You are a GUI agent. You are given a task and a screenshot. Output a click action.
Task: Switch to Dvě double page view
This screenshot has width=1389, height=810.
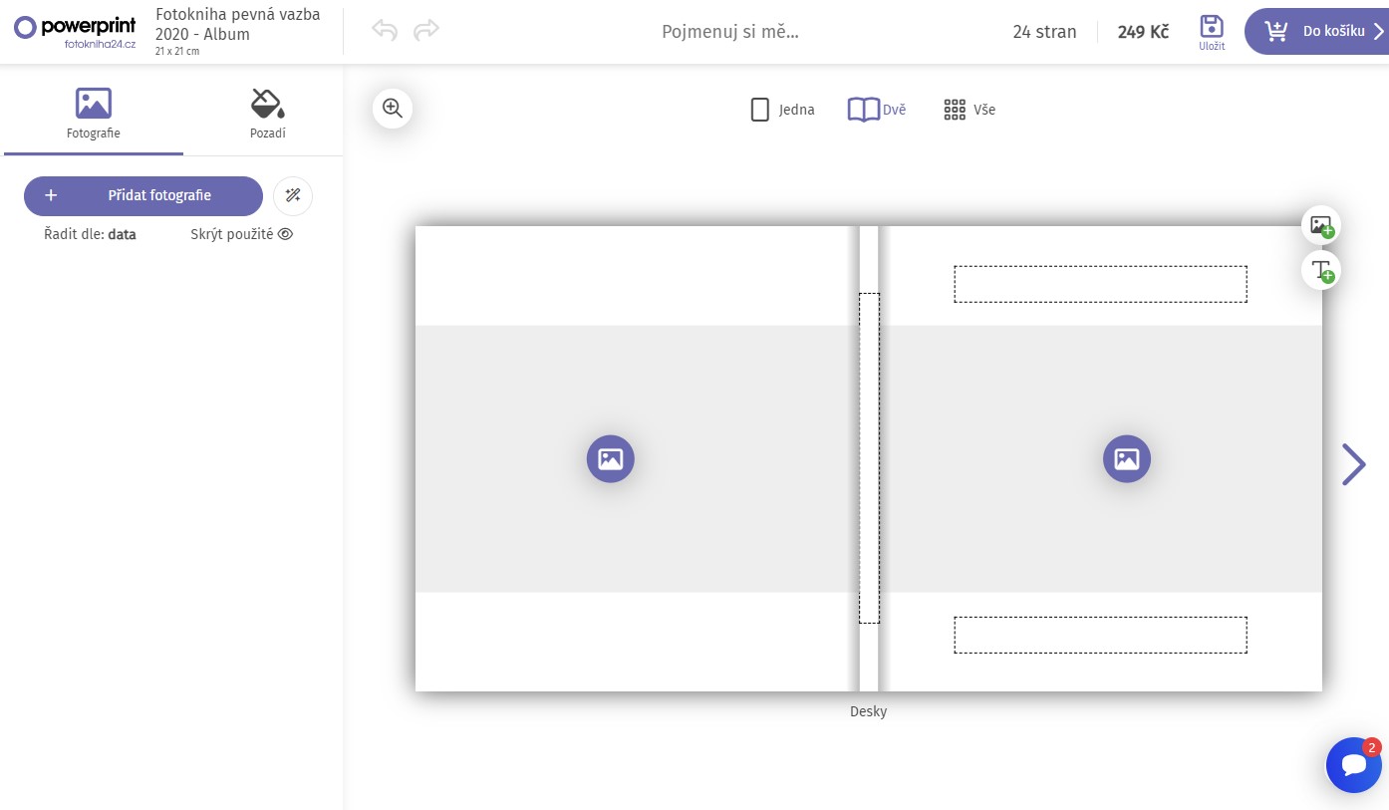877,110
